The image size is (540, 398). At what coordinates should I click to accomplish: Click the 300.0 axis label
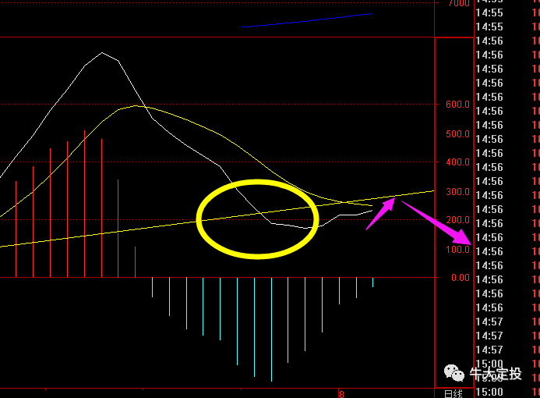point(457,191)
